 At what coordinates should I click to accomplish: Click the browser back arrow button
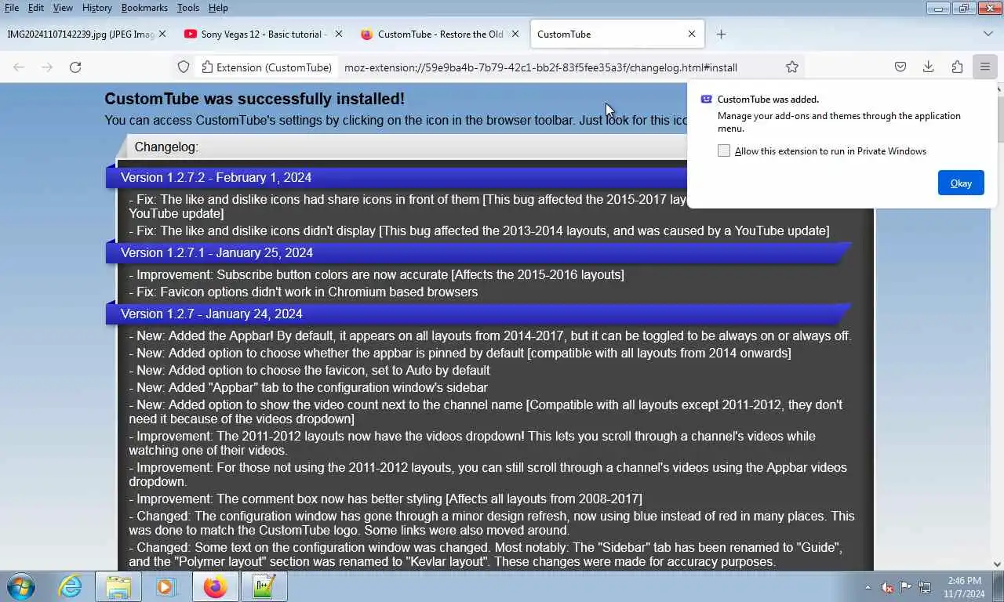[19, 67]
